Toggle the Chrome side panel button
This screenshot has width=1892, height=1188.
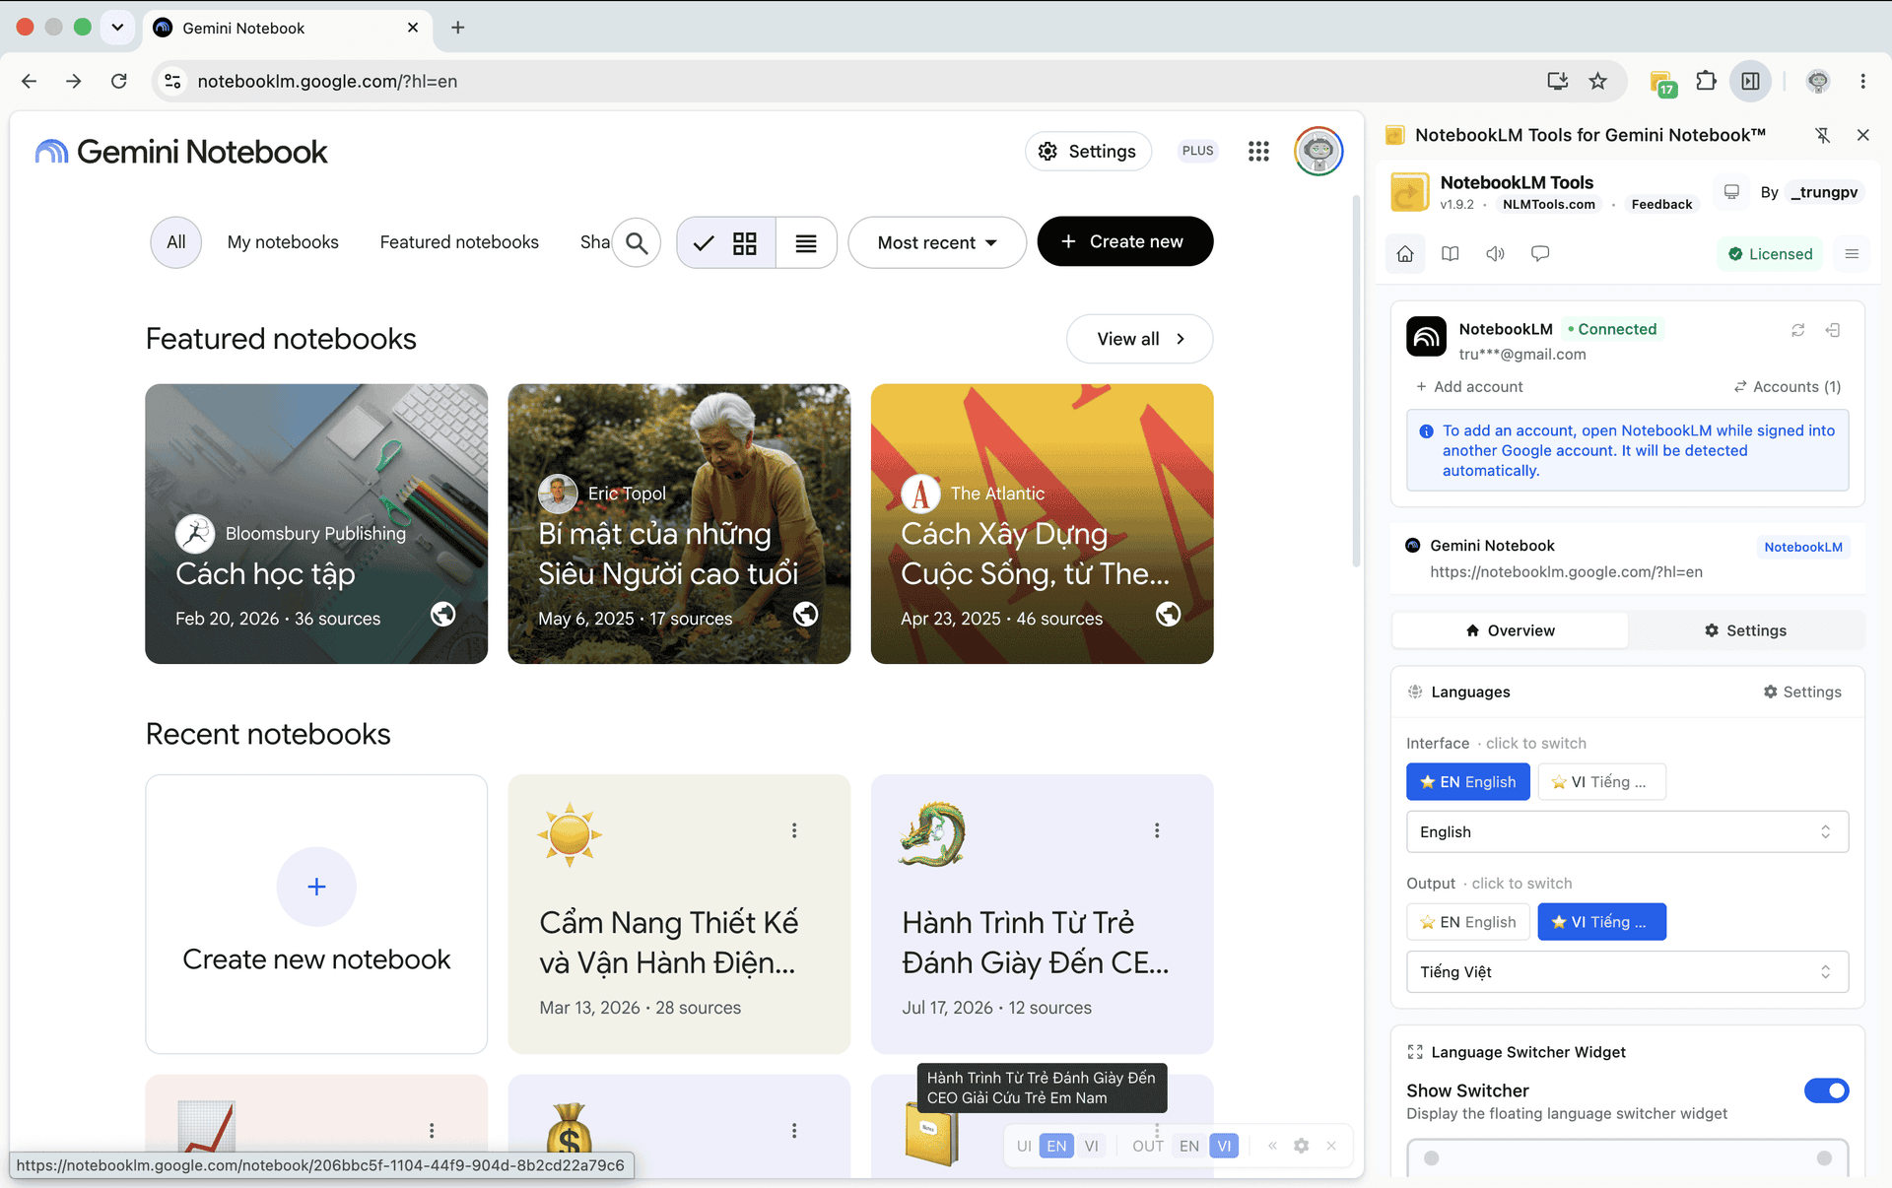1751,81
